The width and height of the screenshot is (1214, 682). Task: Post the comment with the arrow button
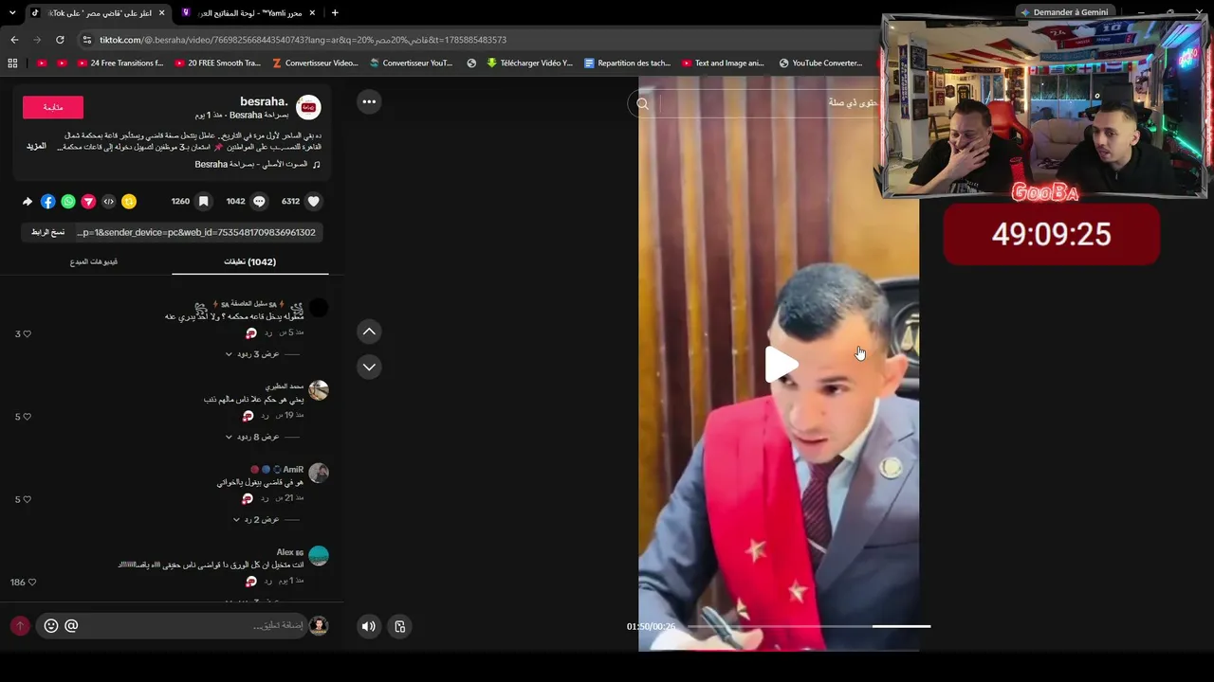(x=20, y=626)
